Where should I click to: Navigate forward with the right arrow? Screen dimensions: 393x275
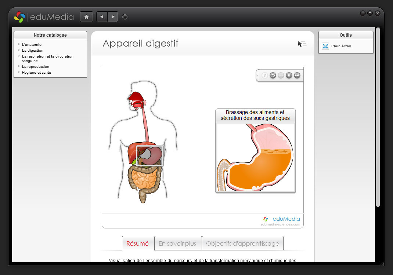click(113, 17)
